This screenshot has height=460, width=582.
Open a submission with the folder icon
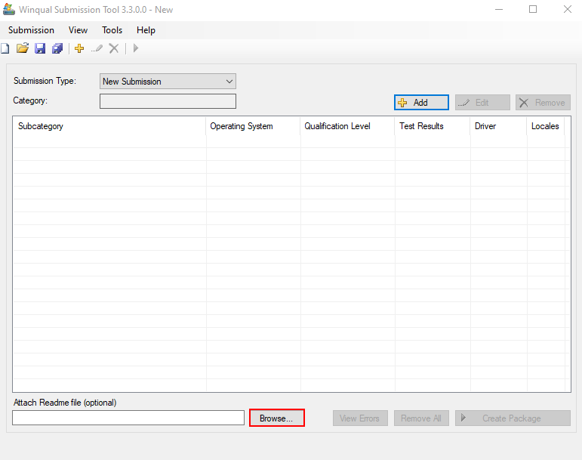(x=23, y=48)
